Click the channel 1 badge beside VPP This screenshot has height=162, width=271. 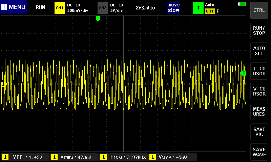[x=5, y=157]
